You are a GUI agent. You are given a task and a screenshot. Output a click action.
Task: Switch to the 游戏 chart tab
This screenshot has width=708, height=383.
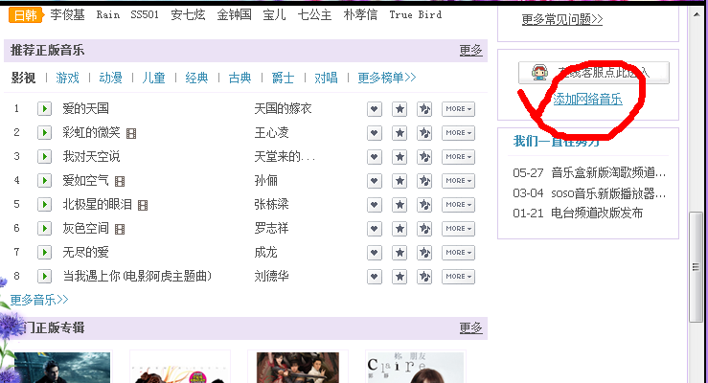click(67, 78)
